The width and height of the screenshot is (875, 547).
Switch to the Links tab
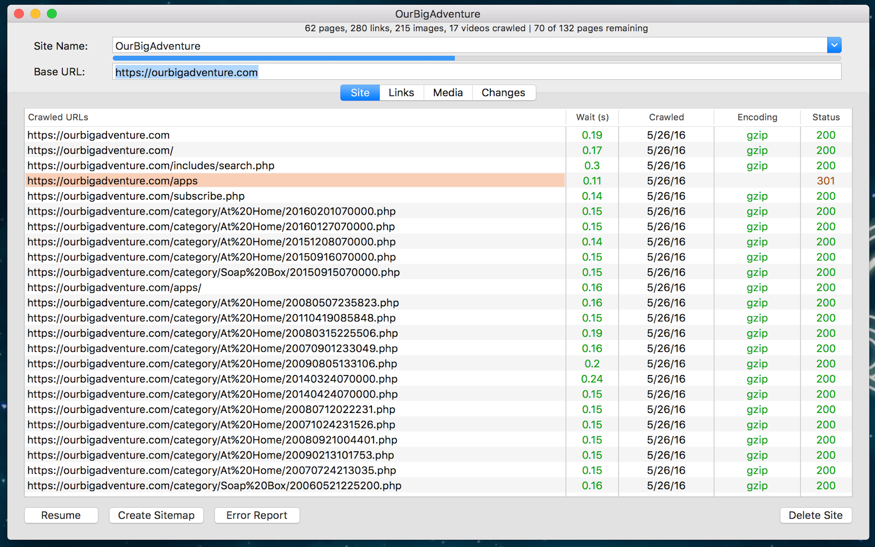pyautogui.click(x=401, y=93)
